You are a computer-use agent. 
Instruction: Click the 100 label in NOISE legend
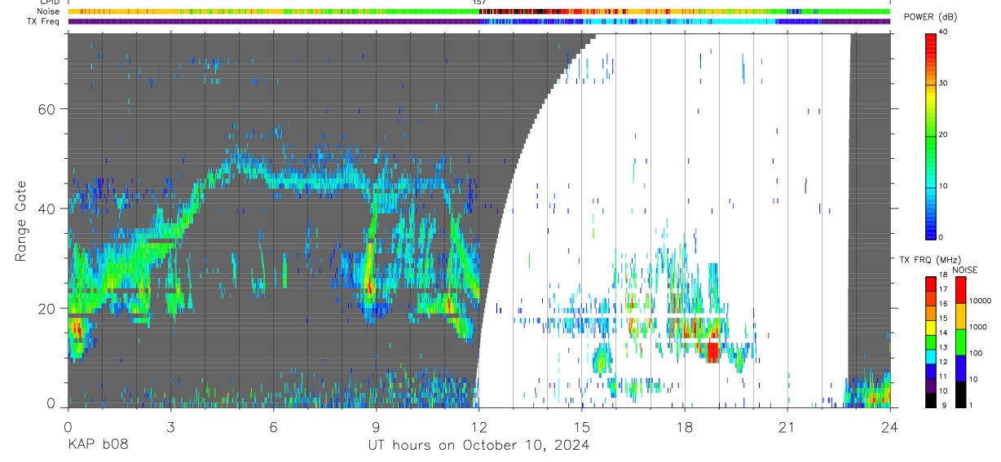tap(977, 353)
